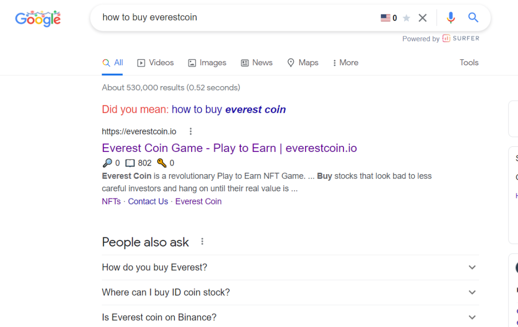
Task: Expand 'Where can I buy ID coin stock?'
Action: pyautogui.click(x=290, y=293)
